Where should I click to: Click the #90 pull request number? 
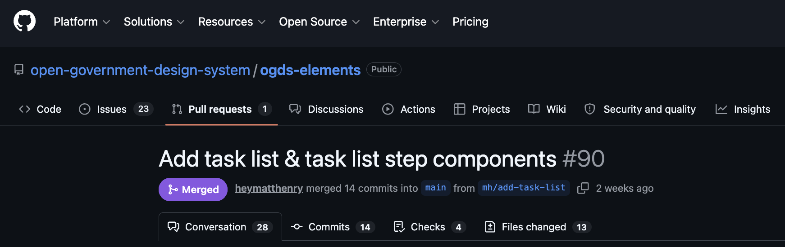tap(584, 159)
